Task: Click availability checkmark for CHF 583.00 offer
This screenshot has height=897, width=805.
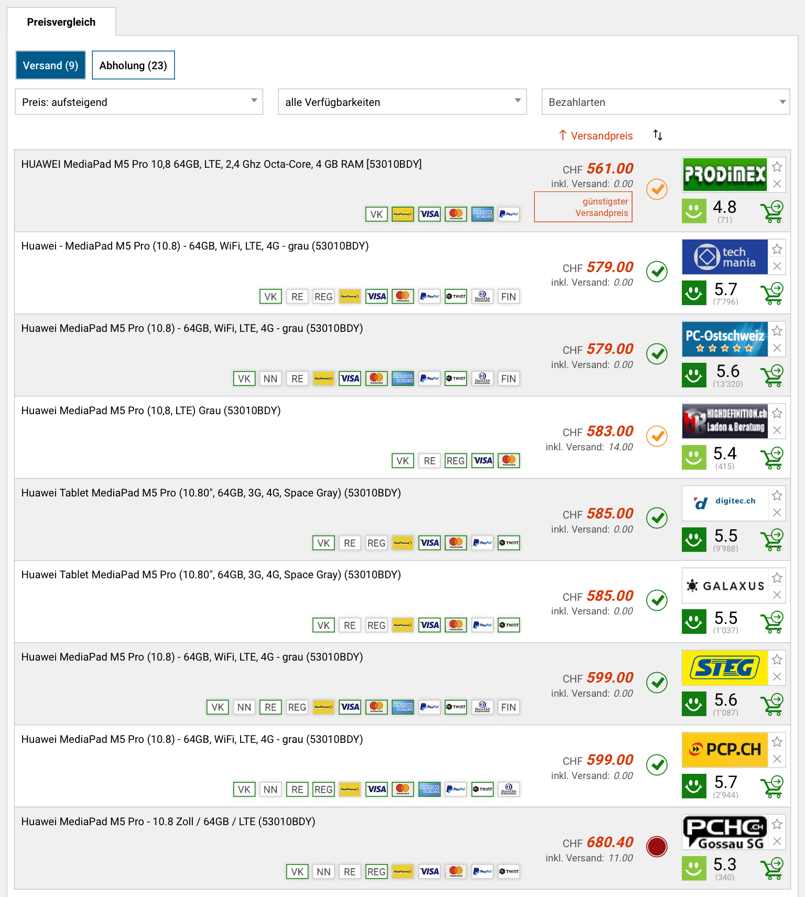Action: (657, 436)
